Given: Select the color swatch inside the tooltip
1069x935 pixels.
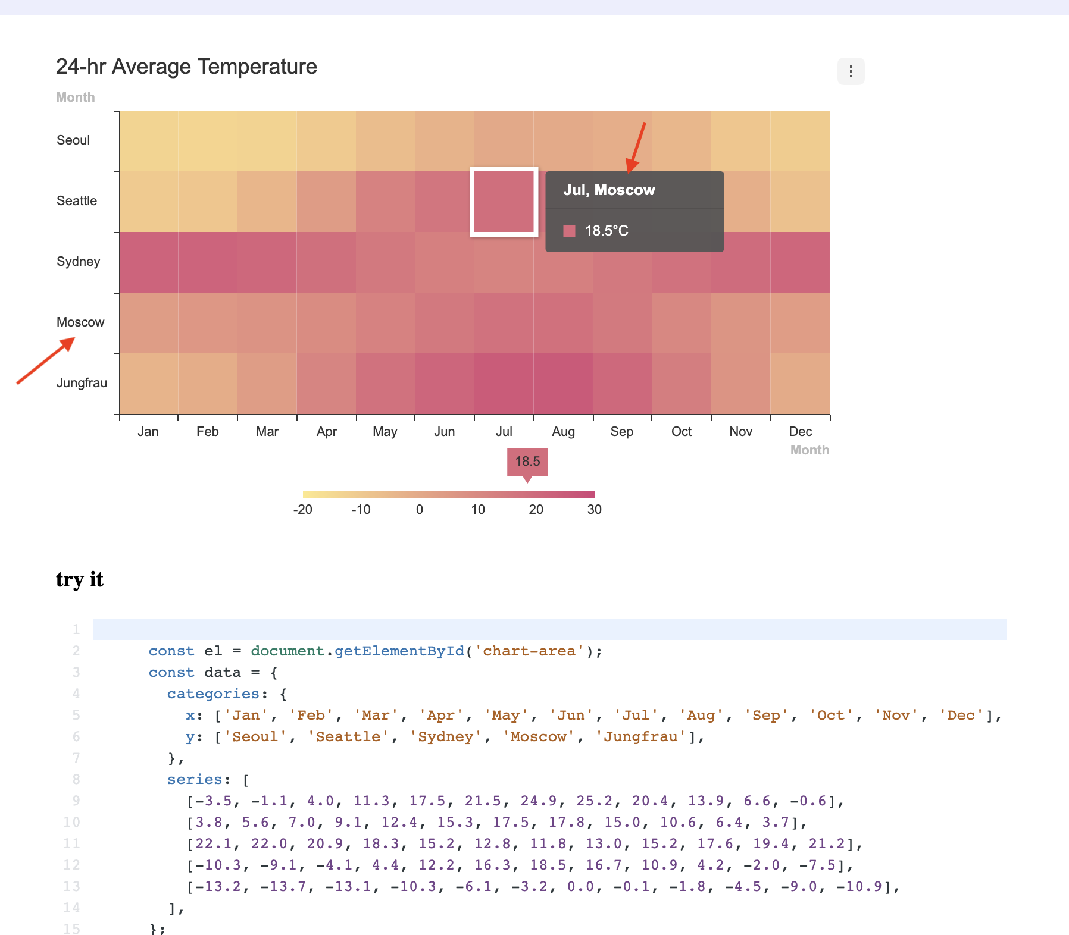Looking at the screenshot, I should [570, 231].
